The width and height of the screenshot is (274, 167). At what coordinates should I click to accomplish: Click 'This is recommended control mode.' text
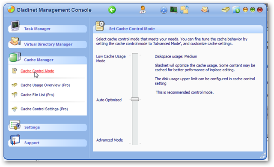click(x=185, y=92)
